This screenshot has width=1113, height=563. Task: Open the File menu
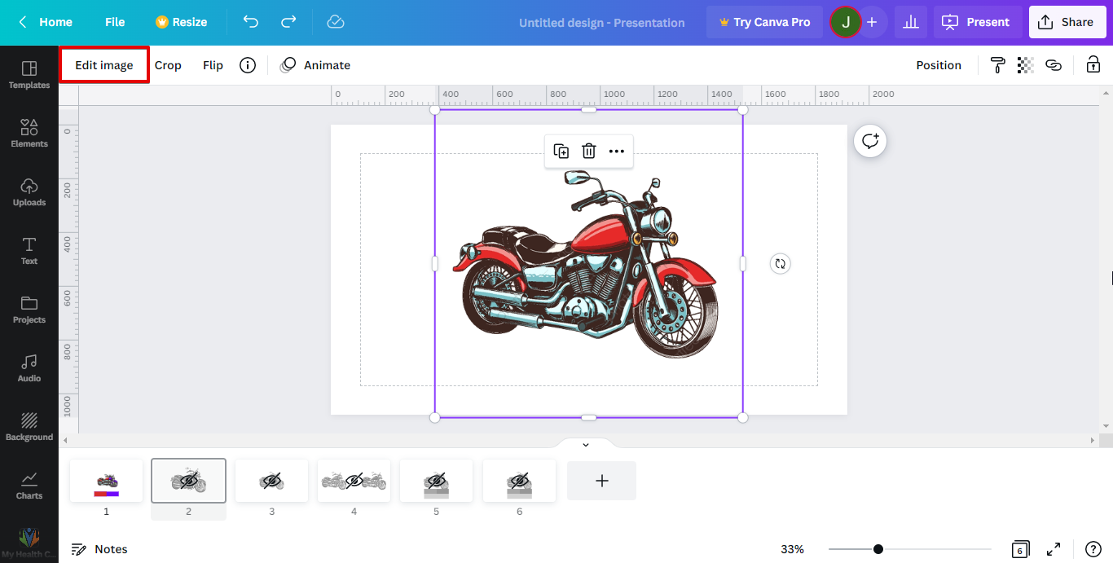(x=115, y=22)
